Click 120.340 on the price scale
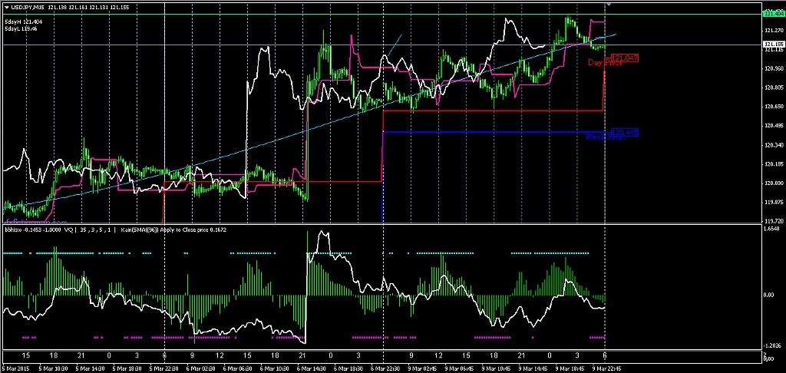Image resolution: width=786 pixels, height=373 pixels. [772, 145]
